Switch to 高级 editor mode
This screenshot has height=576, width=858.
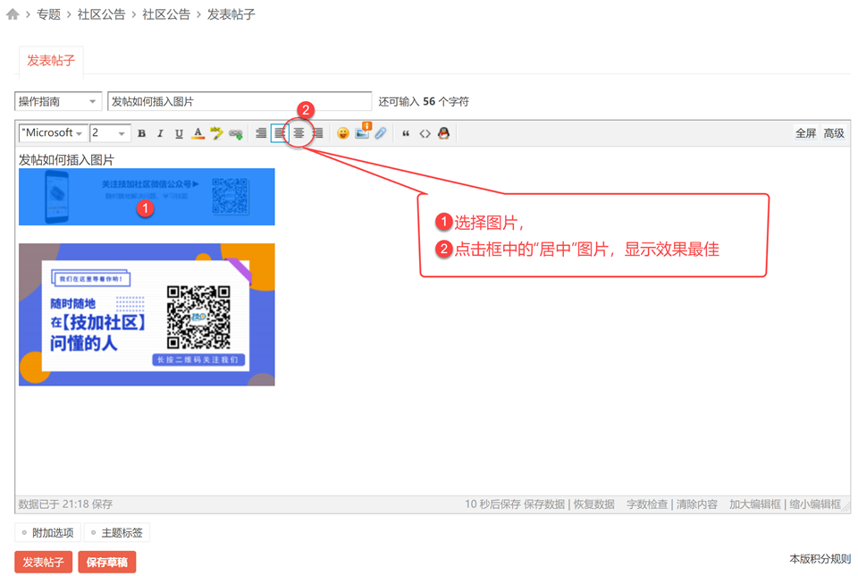pyautogui.click(x=834, y=133)
